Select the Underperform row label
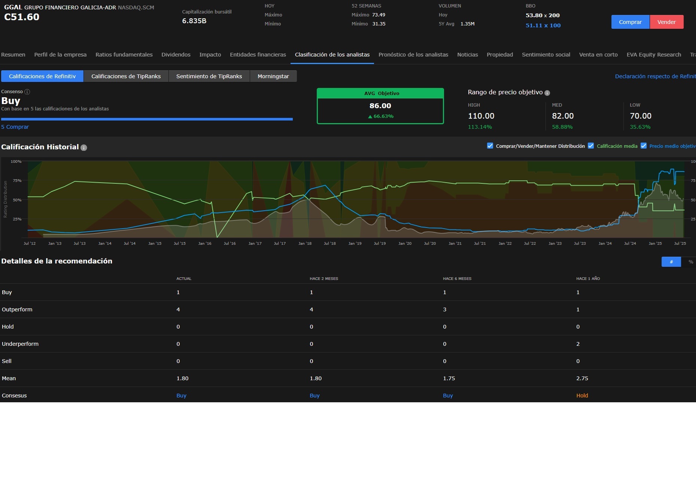Image resolution: width=696 pixels, height=479 pixels. [20, 344]
